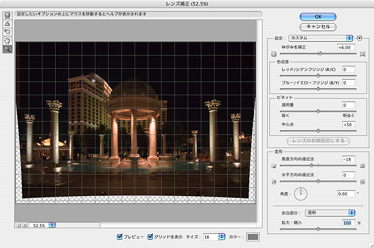Image resolution: width=374 pixels, height=248 pixels.
Task: Click the pincushion distortion icon right of slider
Action: click(362, 54)
